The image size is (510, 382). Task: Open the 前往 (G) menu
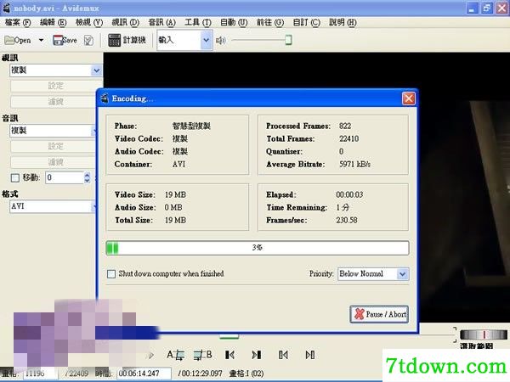click(x=270, y=22)
